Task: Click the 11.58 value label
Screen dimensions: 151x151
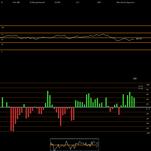Action: (x=140, y=86)
